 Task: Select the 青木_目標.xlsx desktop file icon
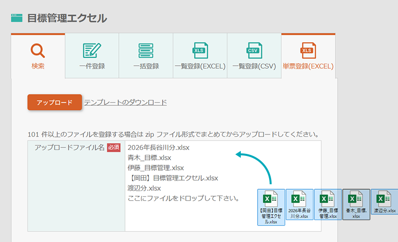356,205
